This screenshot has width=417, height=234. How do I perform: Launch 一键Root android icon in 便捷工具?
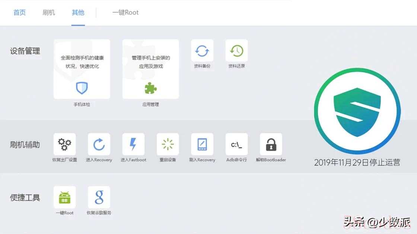[x=64, y=197]
